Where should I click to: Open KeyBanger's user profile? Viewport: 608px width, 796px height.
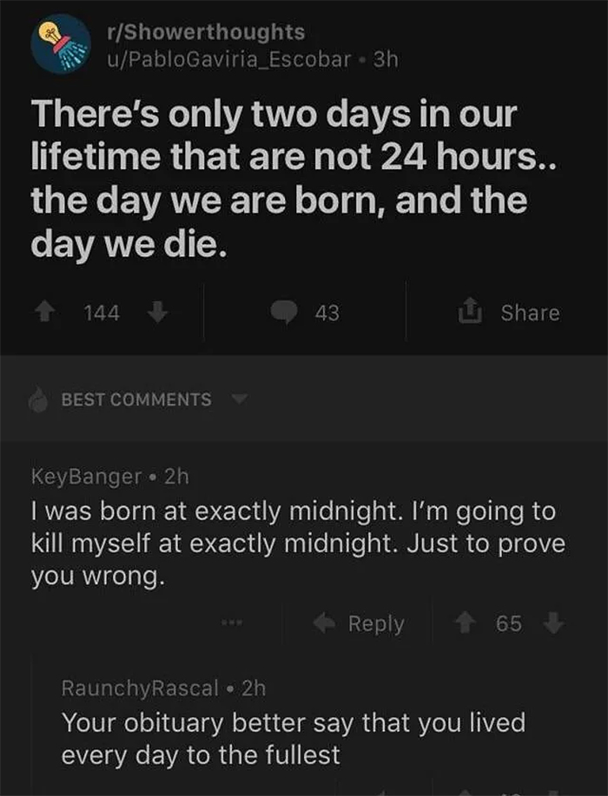(86, 476)
